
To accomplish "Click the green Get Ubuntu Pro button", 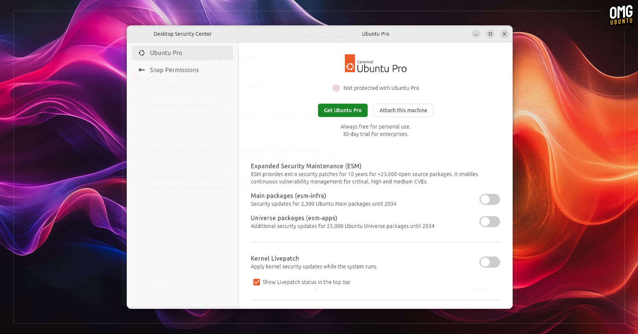I will [343, 110].
